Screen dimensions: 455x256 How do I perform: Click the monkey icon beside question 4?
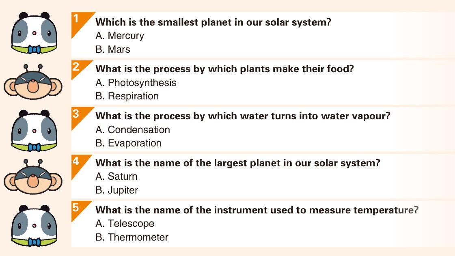pyautogui.click(x=33, y=176)
